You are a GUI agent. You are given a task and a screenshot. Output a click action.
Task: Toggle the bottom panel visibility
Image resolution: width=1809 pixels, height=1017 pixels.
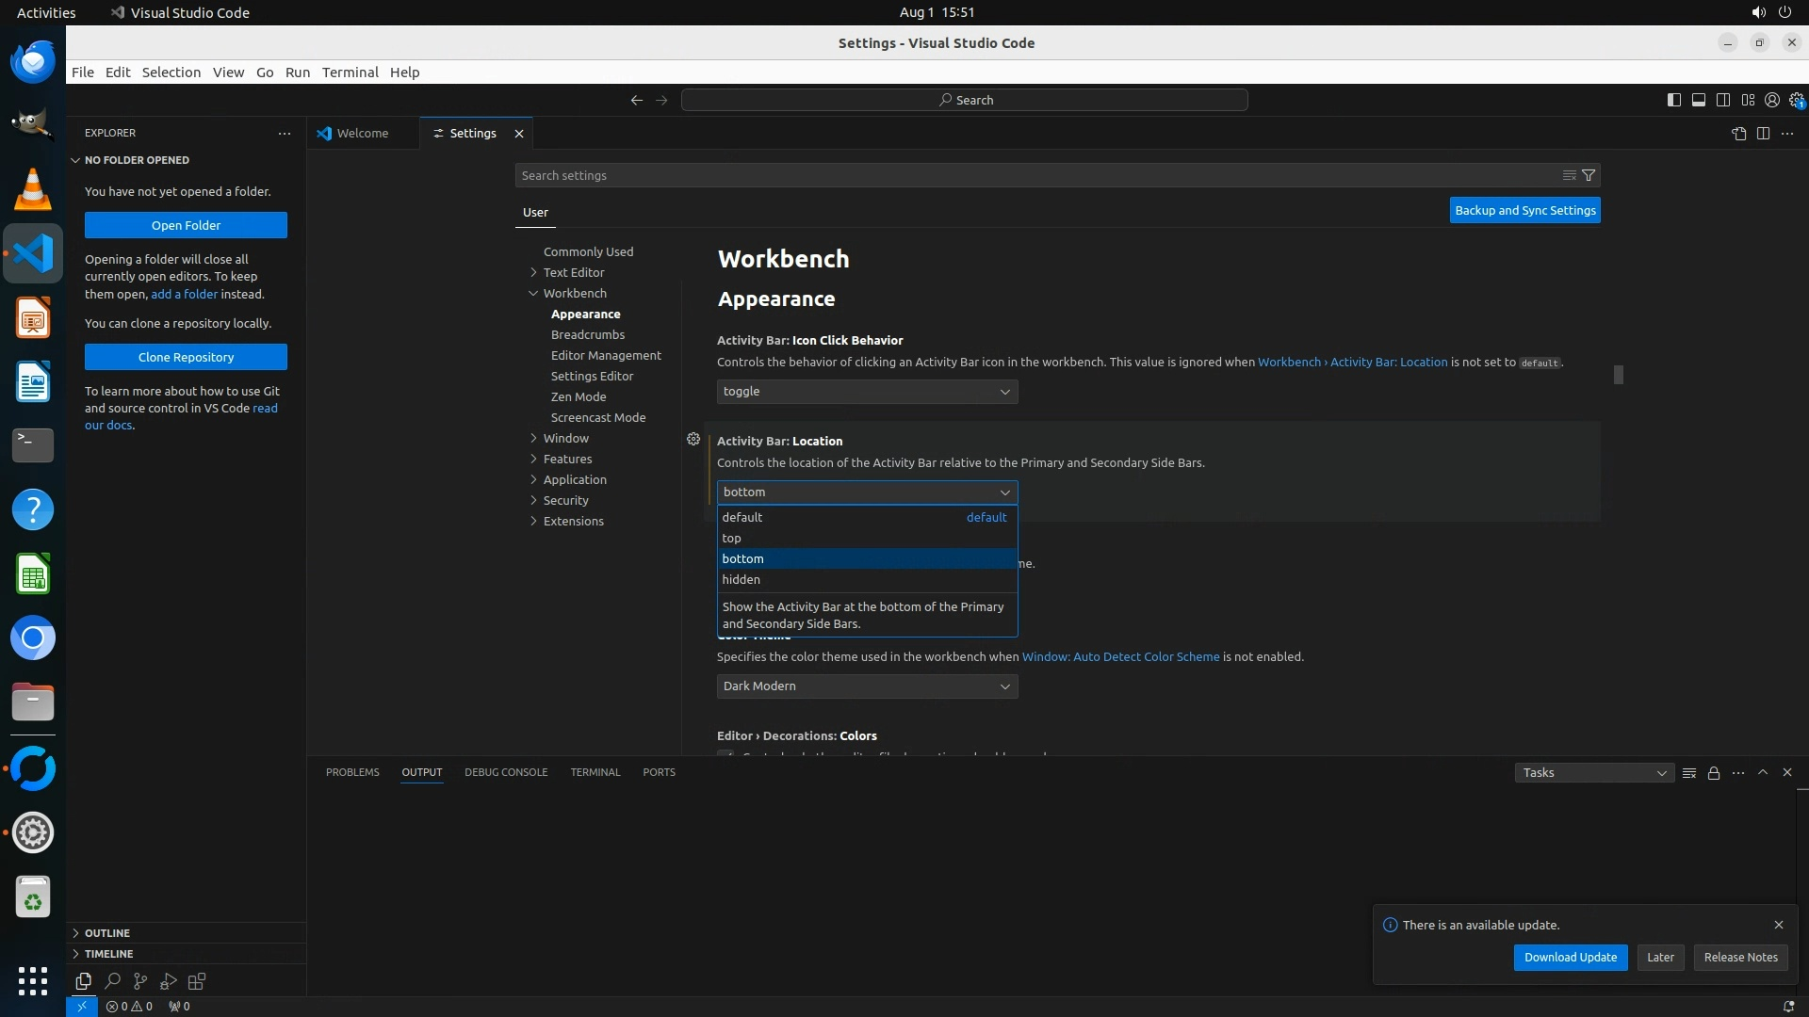(x=1699, y=100)
